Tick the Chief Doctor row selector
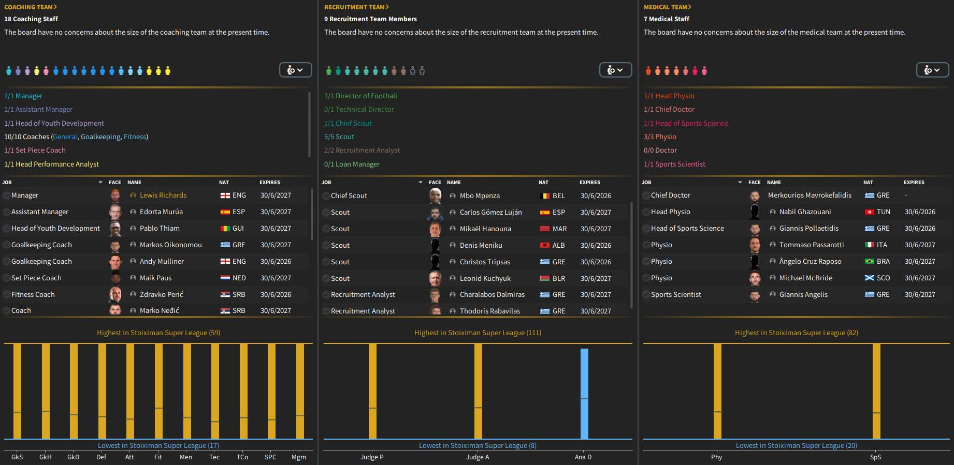954x465 pixels. 646,196
